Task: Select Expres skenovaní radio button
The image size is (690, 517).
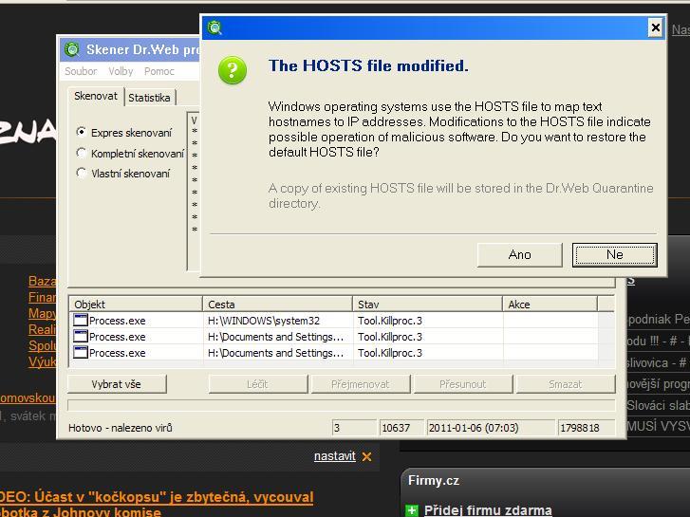Action: coord(81,132)
